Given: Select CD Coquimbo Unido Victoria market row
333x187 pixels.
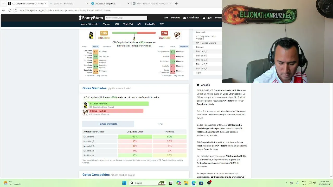Looking at the screenshot, I should [207, 38].
